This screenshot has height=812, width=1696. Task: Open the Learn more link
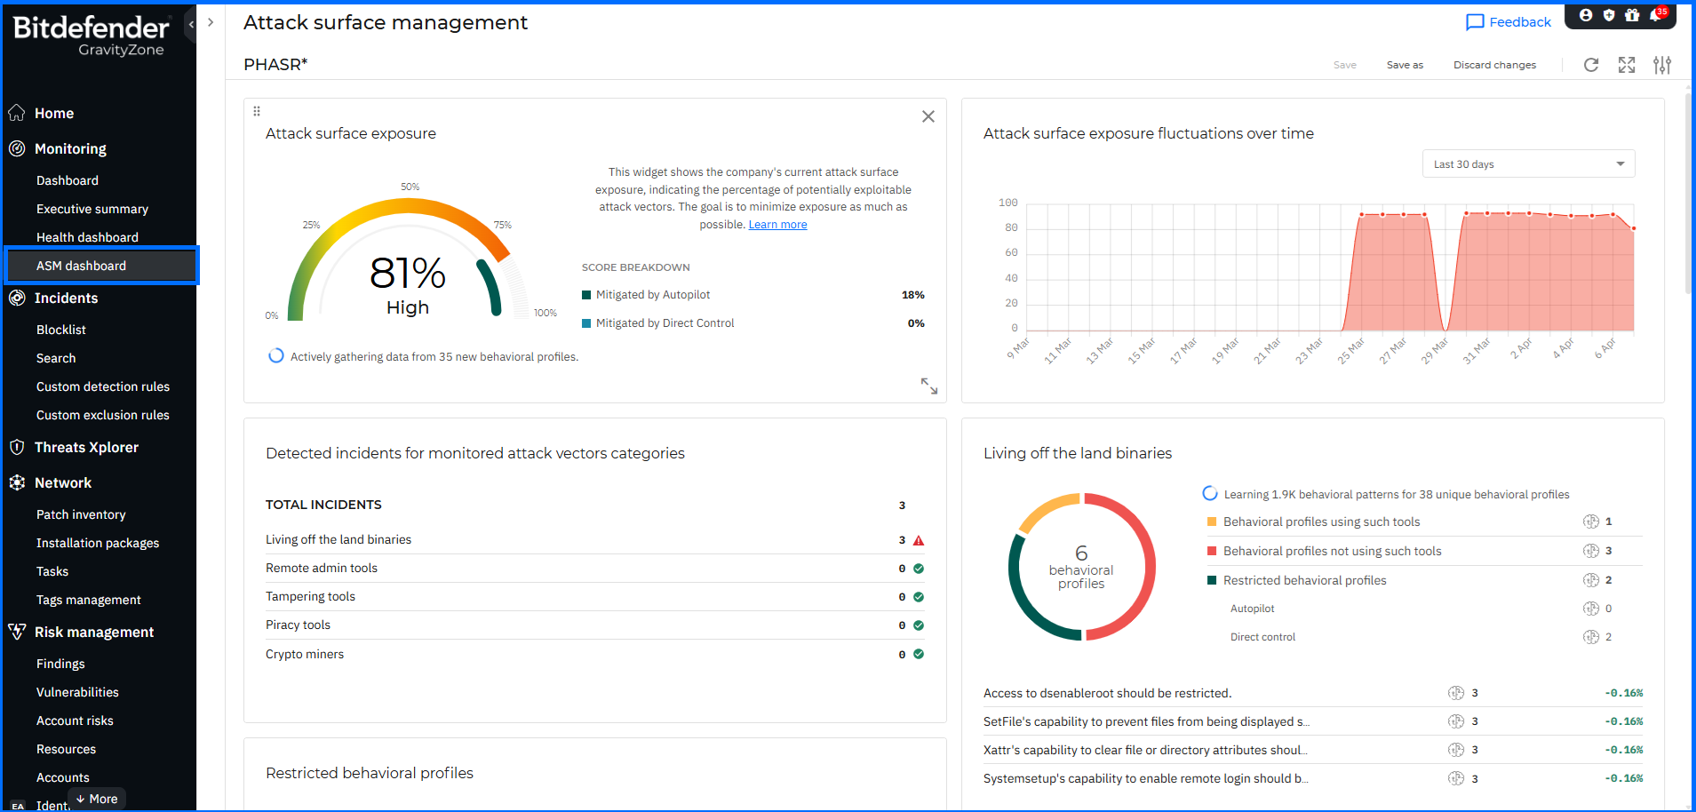(777, 225)
